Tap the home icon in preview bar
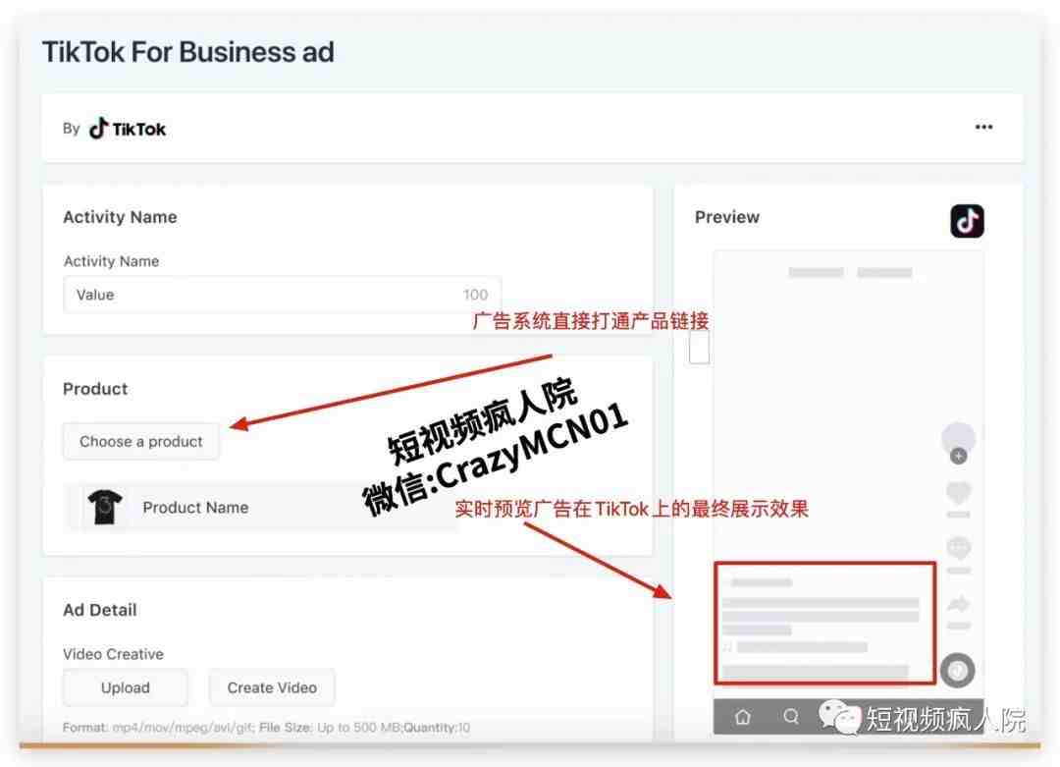 [742, 717]
